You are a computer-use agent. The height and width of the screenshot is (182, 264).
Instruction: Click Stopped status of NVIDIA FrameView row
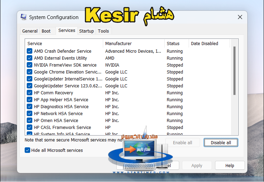pyautogui.click(x=175, y=65)
